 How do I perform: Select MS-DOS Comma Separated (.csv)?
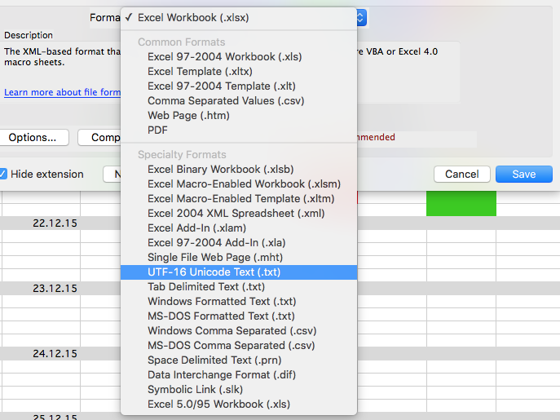tap(239, 345)
